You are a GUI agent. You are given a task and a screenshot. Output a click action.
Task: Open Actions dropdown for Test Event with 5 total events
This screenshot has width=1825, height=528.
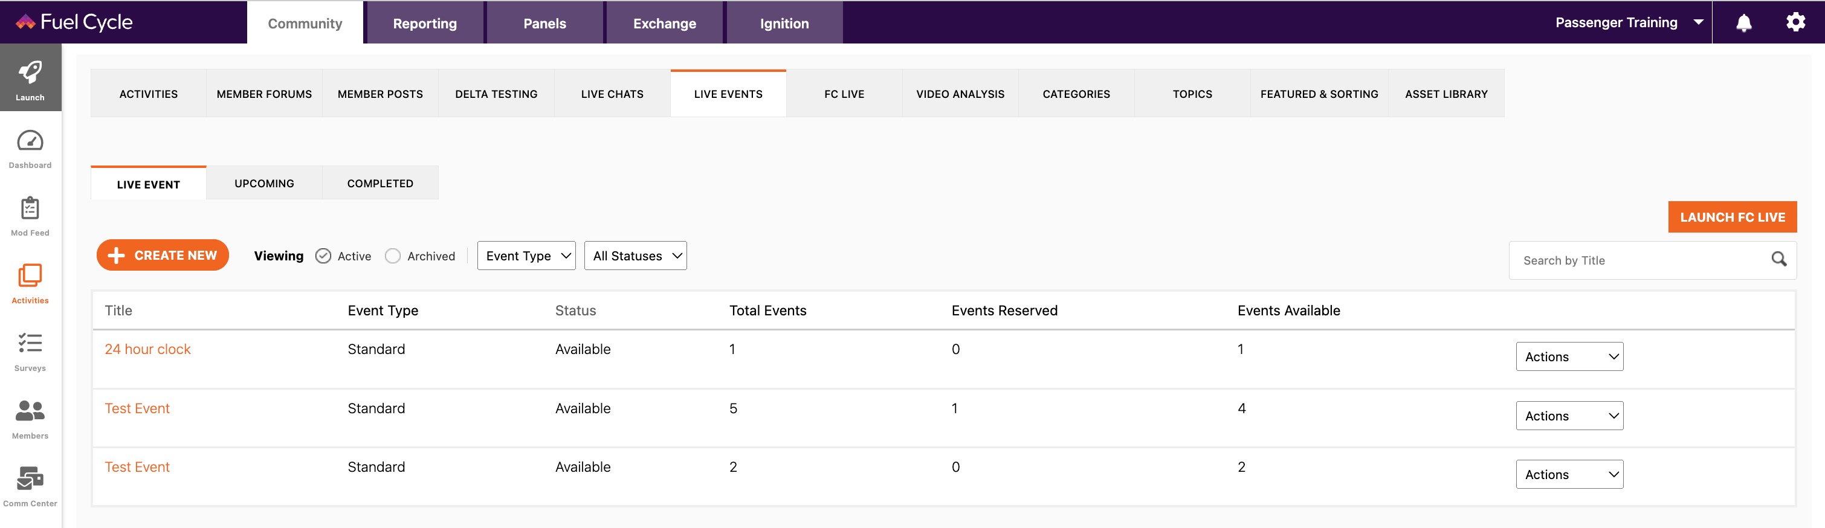1569,416
